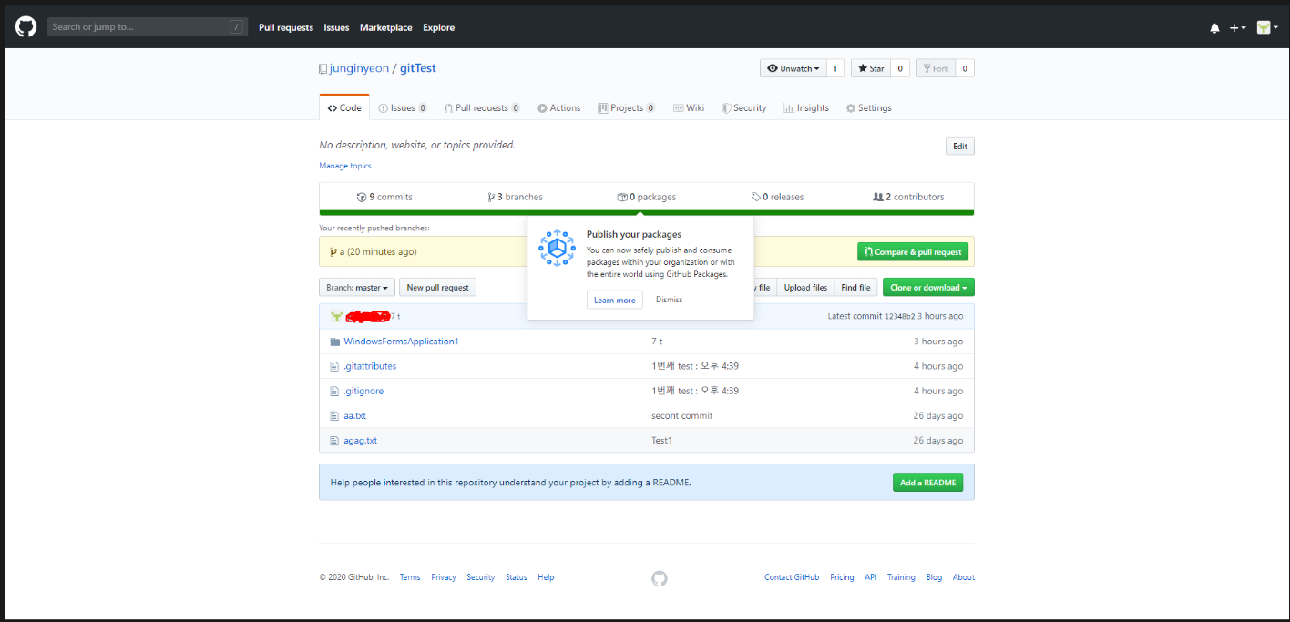Select the Code tab
This screenshot has height=622, width=1290.
pos(344,108)
